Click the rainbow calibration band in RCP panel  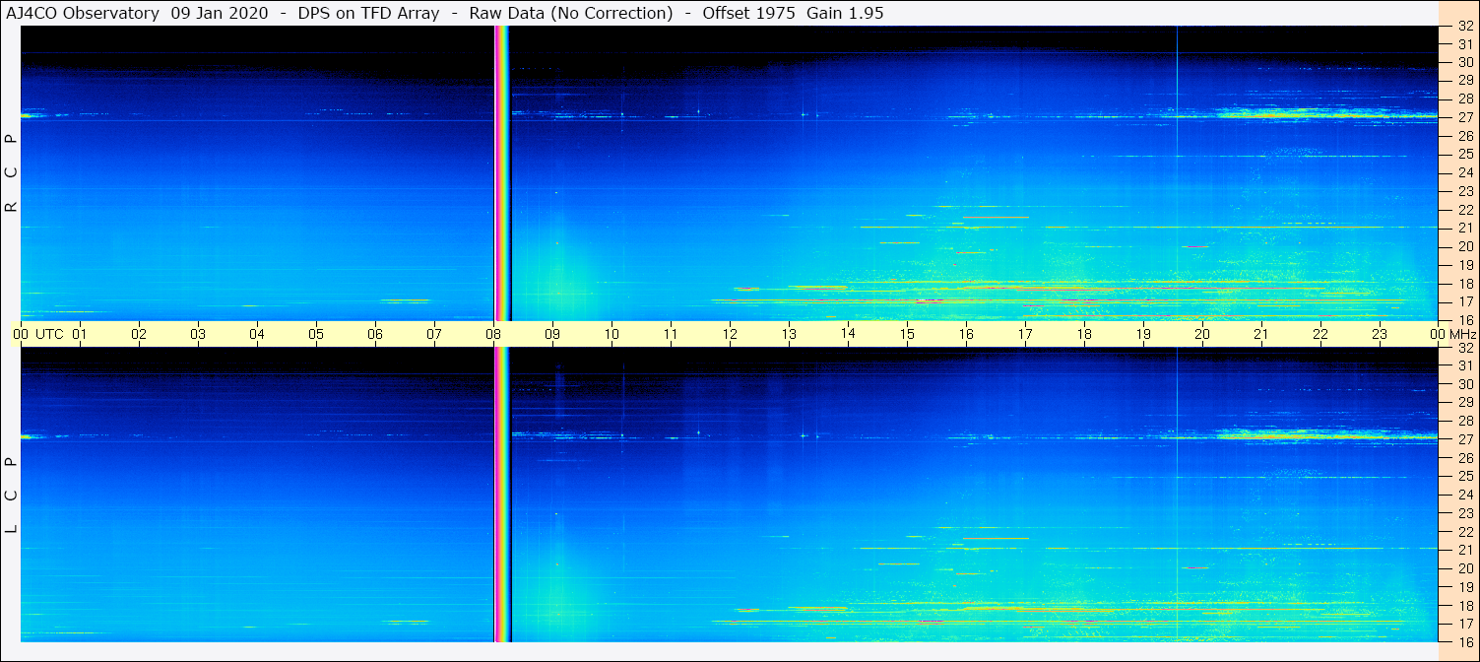coord(501,172)
